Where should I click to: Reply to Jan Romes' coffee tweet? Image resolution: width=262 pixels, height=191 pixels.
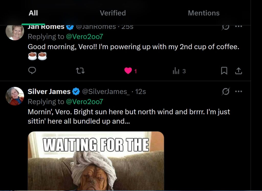(32, 71)
